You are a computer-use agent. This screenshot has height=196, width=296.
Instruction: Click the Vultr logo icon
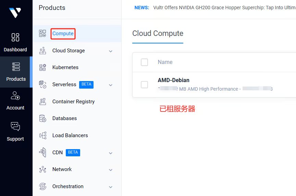click(15, 13)
